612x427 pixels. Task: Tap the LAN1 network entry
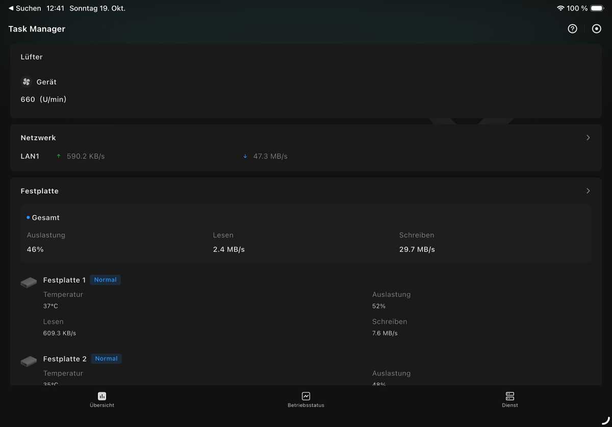point(30,156)
